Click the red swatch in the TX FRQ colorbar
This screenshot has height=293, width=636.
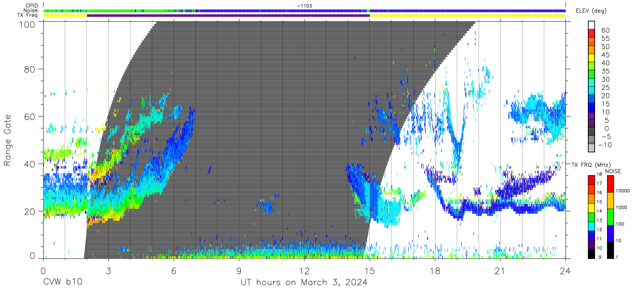591,179
